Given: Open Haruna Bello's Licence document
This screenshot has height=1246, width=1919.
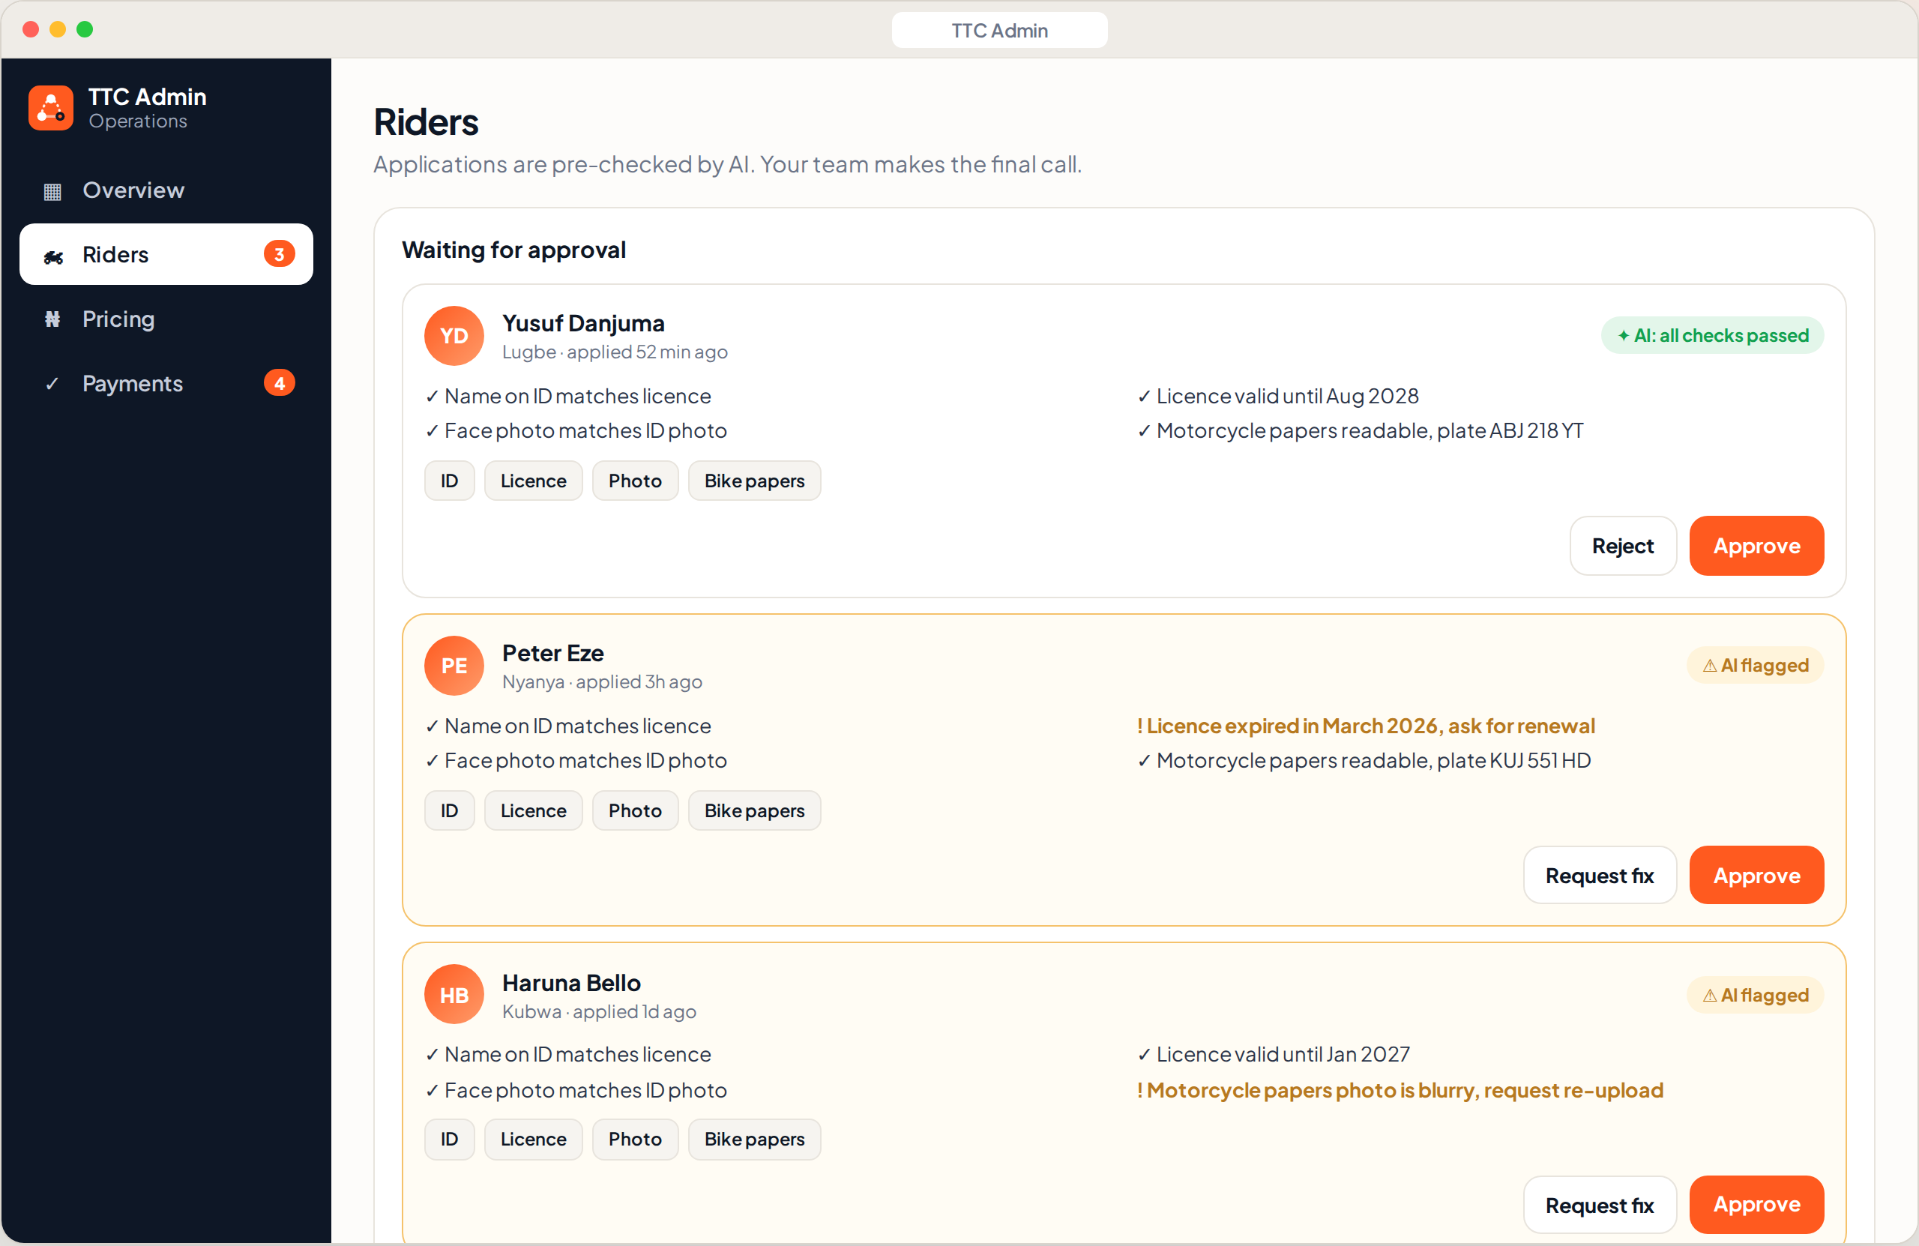Looking at the screenshot, I should 533,1139.
